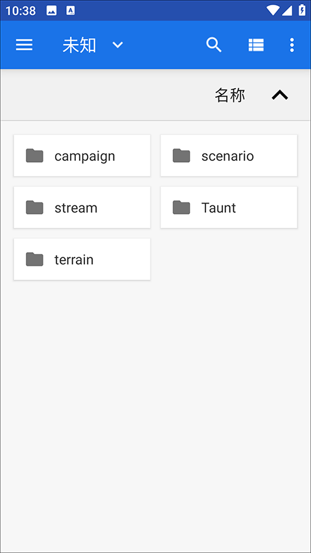This screenshot has height=553, width=311.
Task: Tap the image notification icon in status bar
Action: [x=51, y=10]
